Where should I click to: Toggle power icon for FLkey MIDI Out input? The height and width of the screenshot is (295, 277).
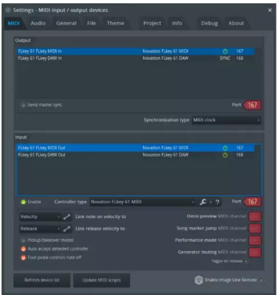tap(225, 148)
